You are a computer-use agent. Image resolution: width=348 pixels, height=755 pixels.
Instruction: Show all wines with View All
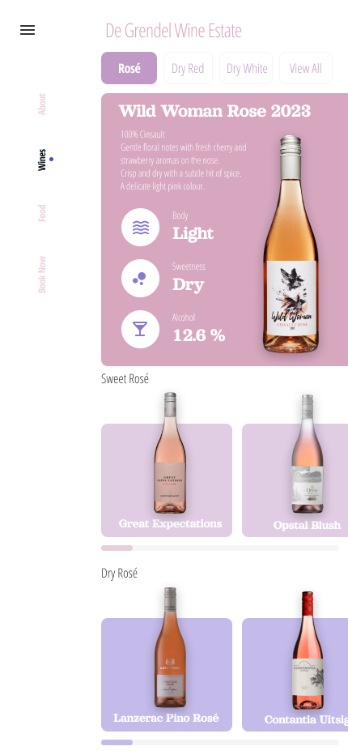(x=306, y=68)
